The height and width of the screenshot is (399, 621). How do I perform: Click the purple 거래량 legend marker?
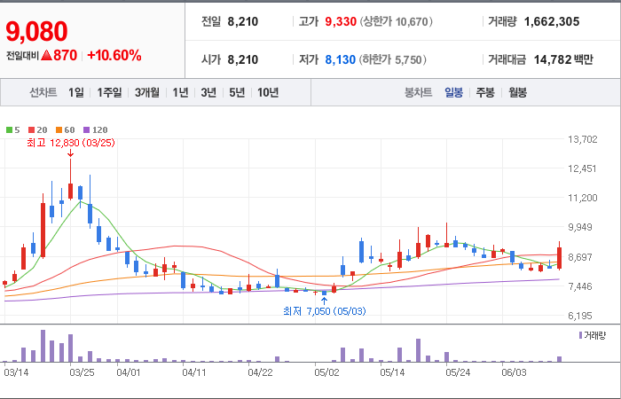point(580,336)
